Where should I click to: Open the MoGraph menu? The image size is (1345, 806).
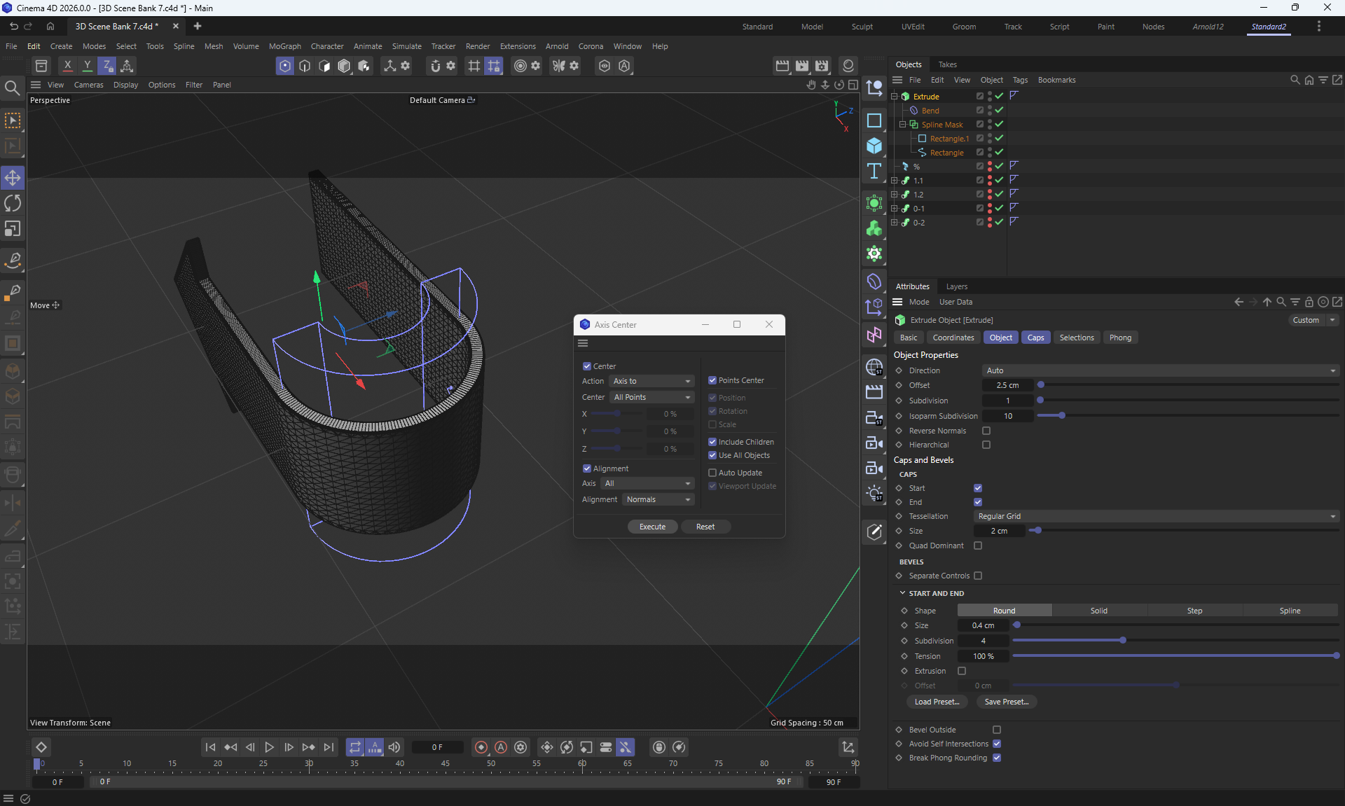[x=284, y=46]
